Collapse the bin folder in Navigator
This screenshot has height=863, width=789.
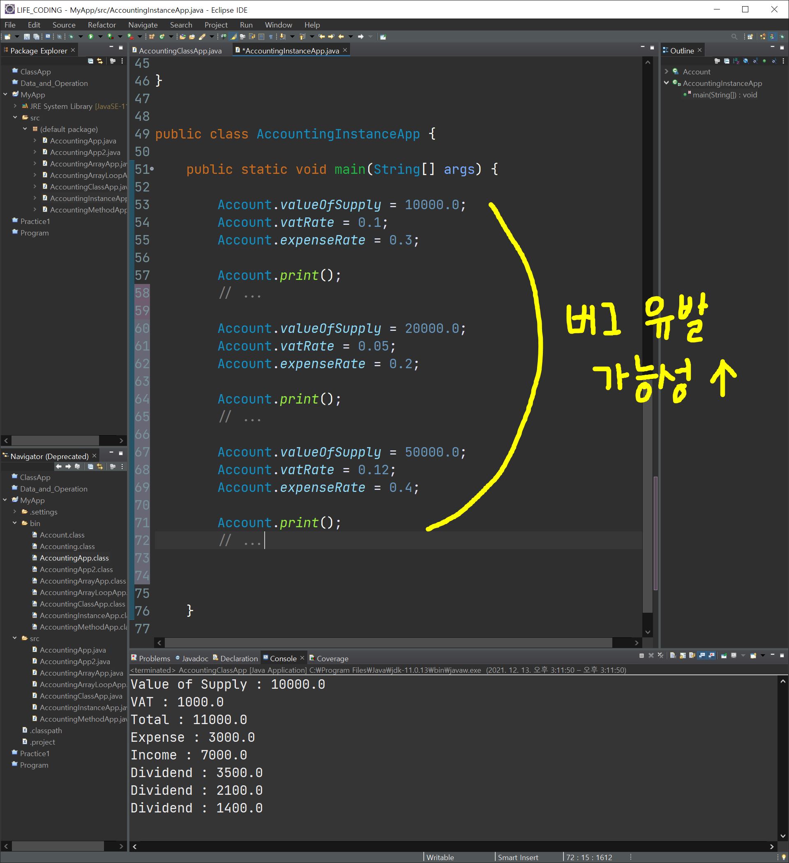point(15,523)
